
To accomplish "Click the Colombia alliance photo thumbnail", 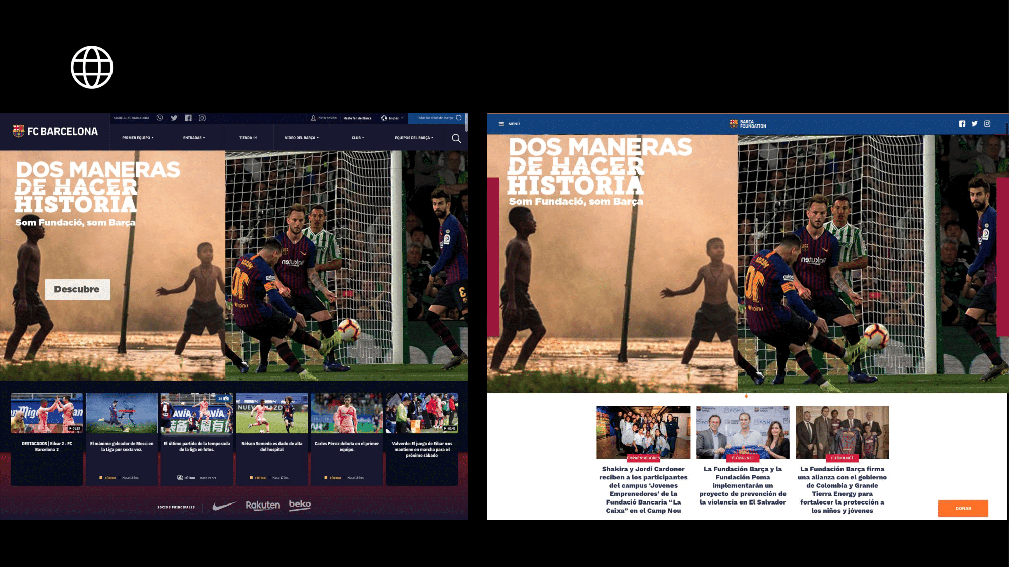I will pos(842,432).
